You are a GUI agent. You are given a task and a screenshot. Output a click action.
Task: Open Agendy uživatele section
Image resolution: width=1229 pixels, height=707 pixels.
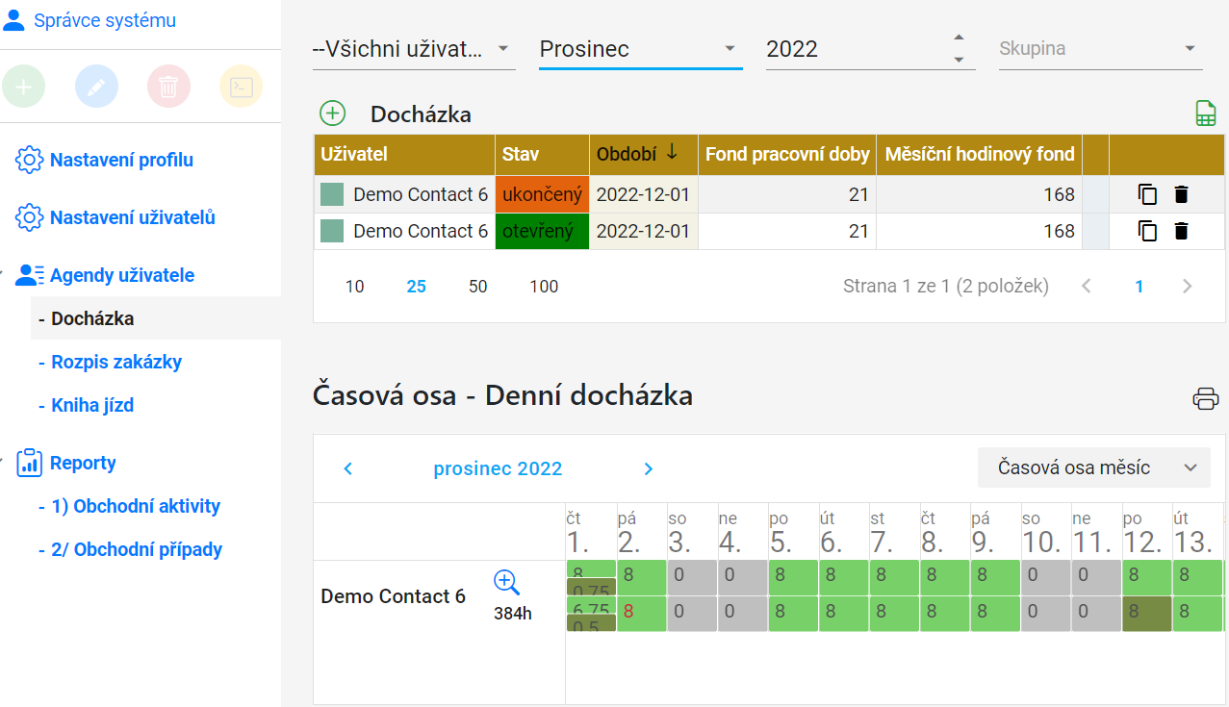122,276
